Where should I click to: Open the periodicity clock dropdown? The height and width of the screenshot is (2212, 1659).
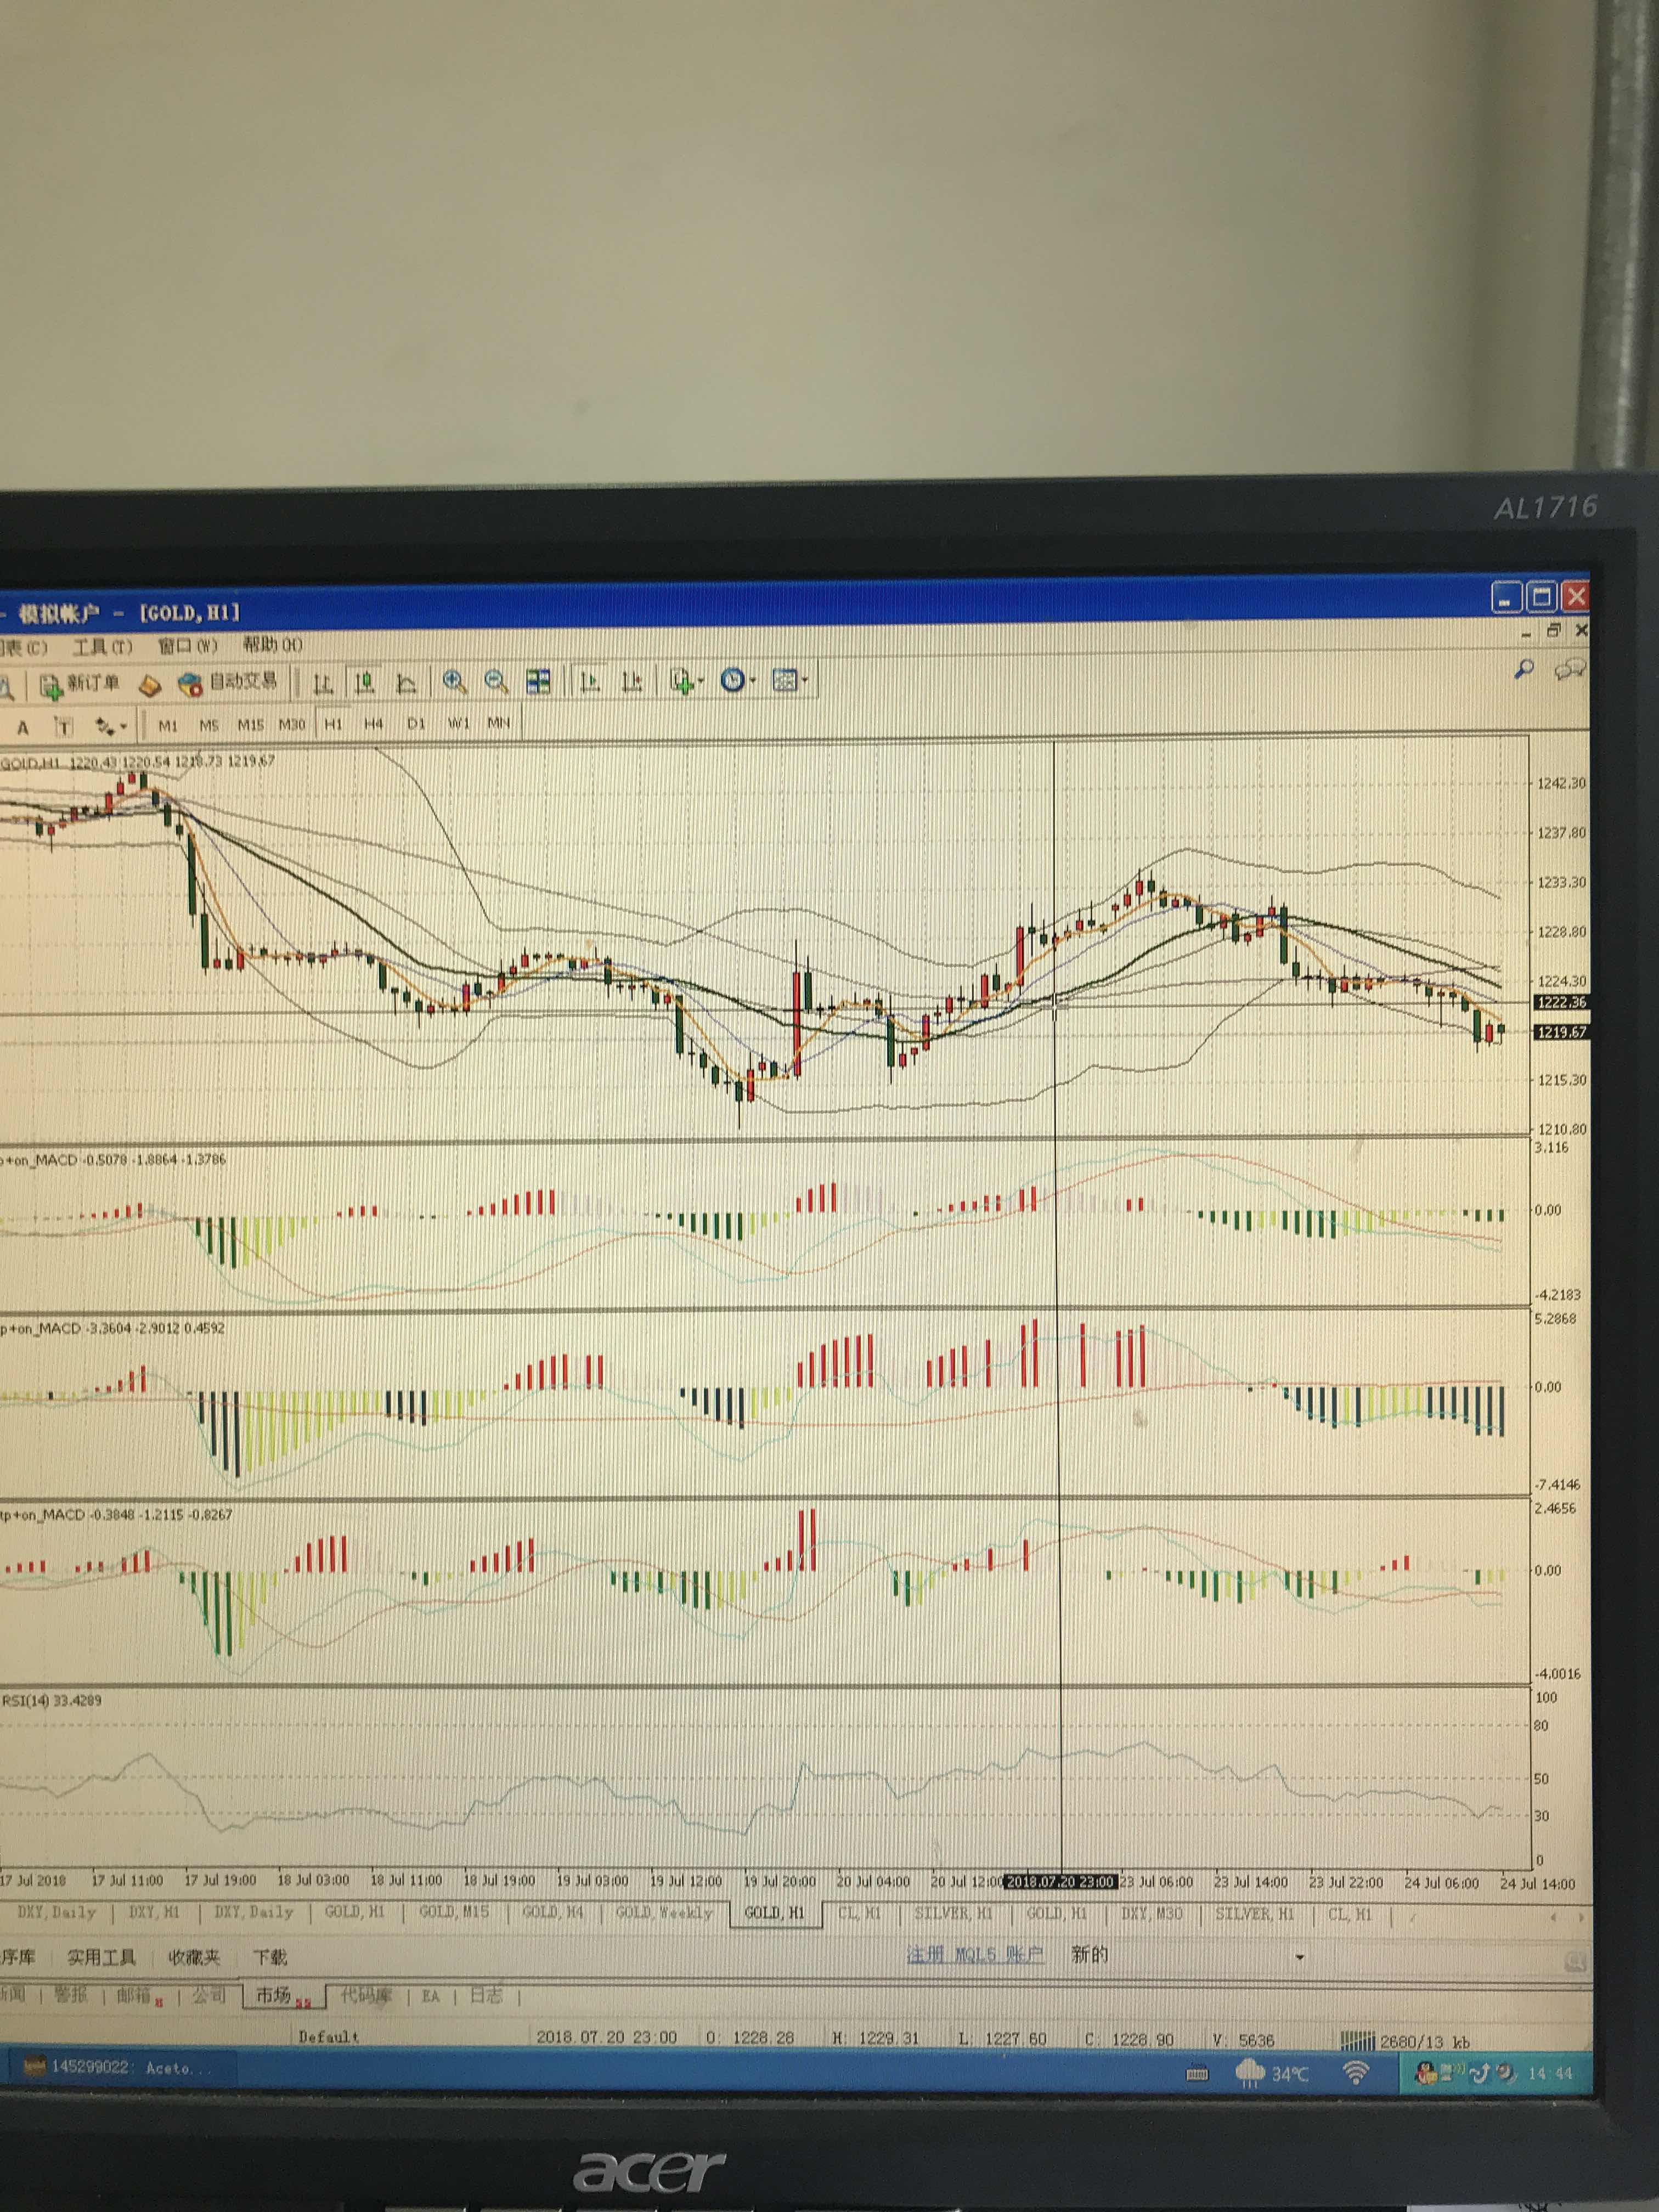pos(738,681)
